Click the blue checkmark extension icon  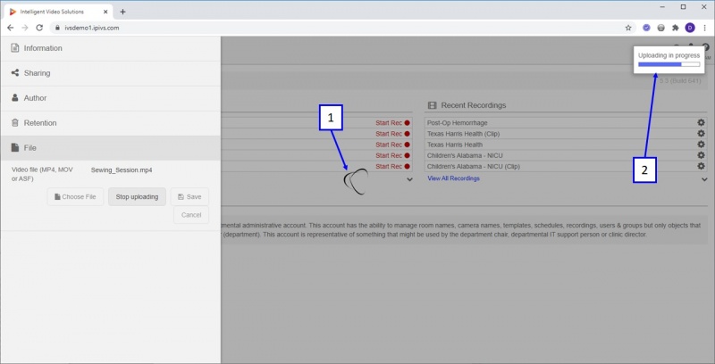click(x=646, y=28)
